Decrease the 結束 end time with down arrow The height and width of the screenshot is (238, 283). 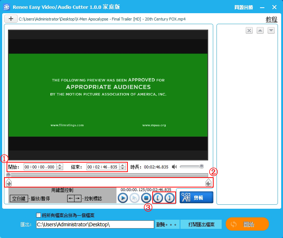coord(122,168)
